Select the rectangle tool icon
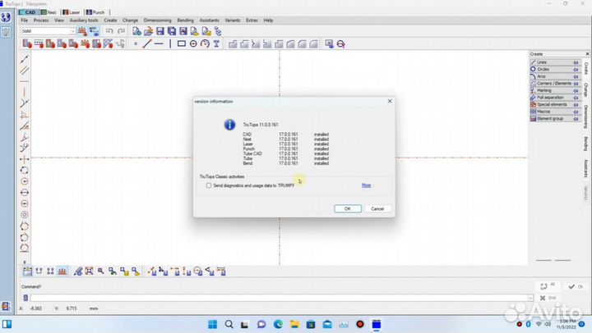Viewport: 592px width, 333px height. coord(182,44)
